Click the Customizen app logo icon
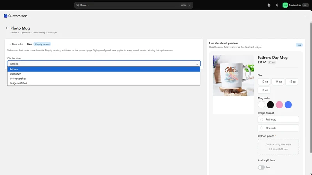The image size is (312, 175). 5,16
